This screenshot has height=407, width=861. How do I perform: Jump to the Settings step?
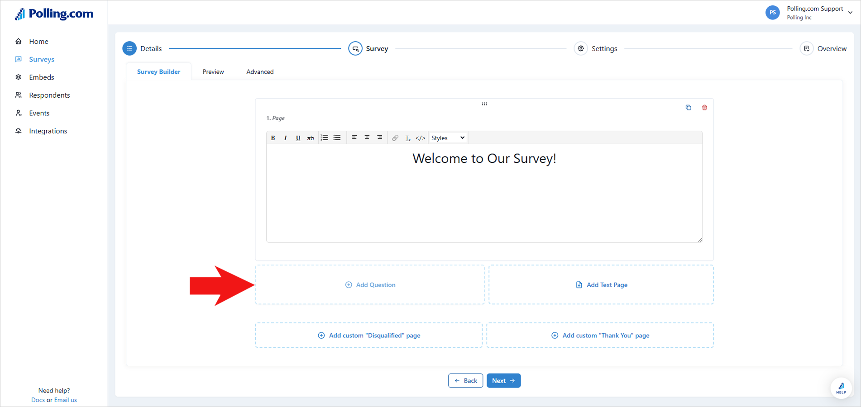tap(595, 48)
